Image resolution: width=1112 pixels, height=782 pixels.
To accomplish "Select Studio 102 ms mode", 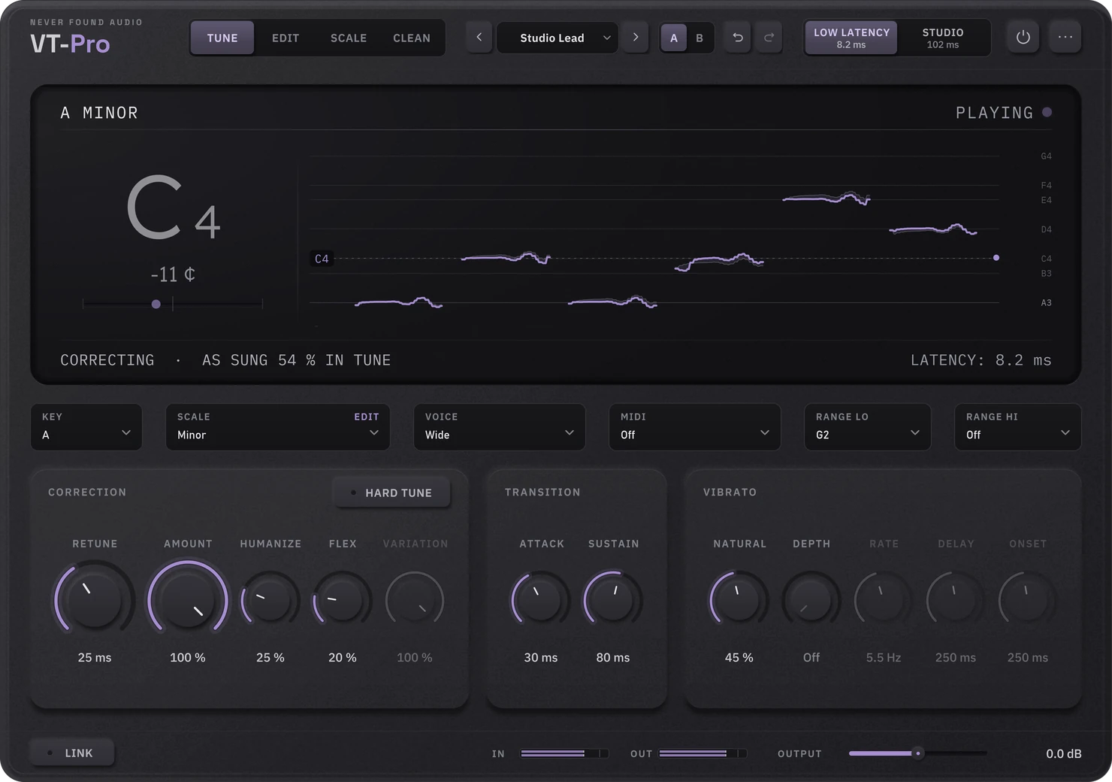I will [943, 38].
